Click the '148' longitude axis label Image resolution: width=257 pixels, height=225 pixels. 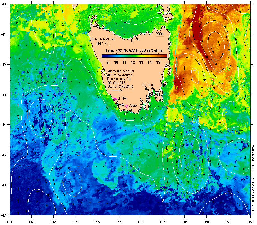tap(163, 222)
